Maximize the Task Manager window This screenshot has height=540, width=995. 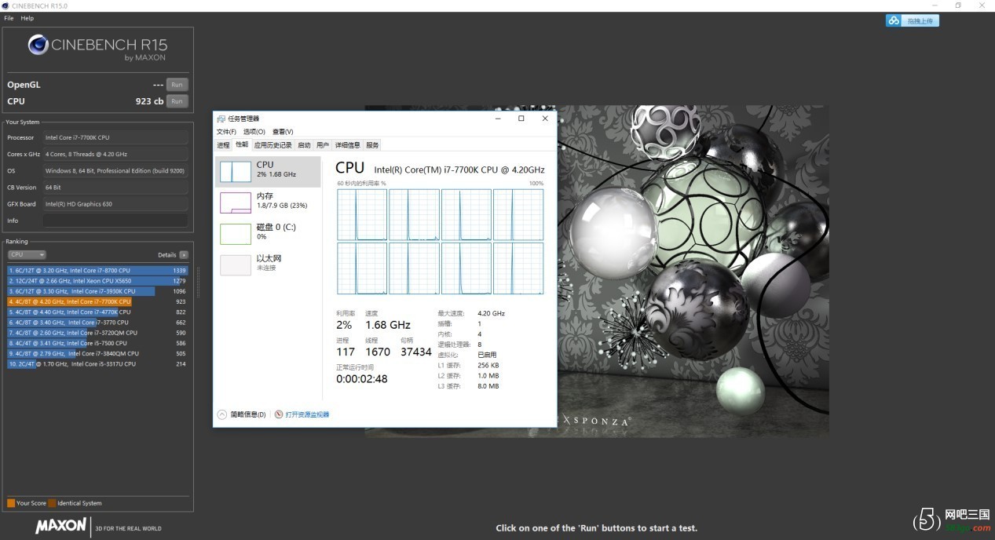[x=521, y=119]
